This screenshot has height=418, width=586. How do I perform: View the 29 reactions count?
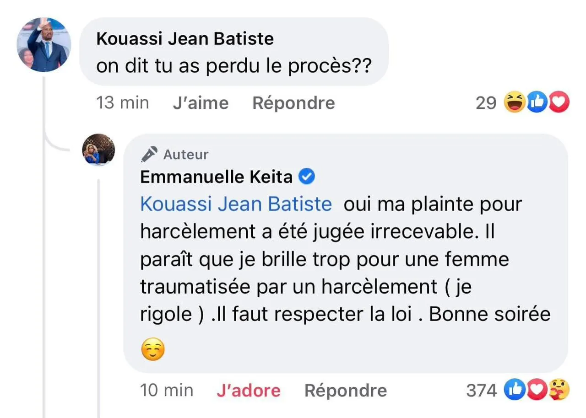486,103
